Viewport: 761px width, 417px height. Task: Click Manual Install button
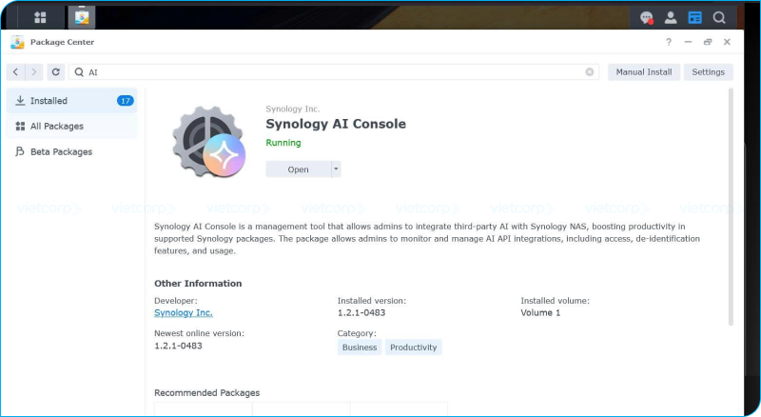pos(644,72)
